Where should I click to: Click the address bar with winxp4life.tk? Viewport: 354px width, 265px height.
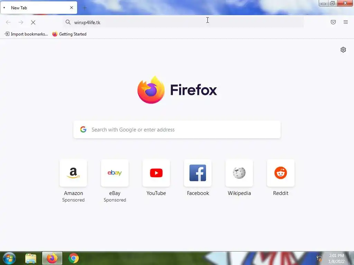coord(183,22)
